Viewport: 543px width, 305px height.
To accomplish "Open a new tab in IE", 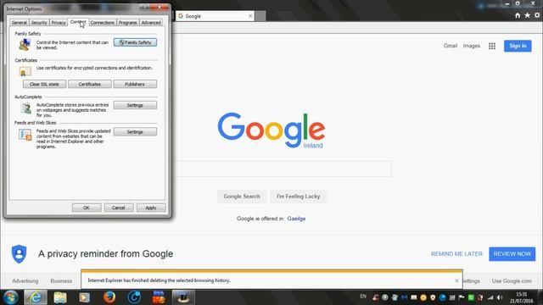I will [x=260, y=16].
